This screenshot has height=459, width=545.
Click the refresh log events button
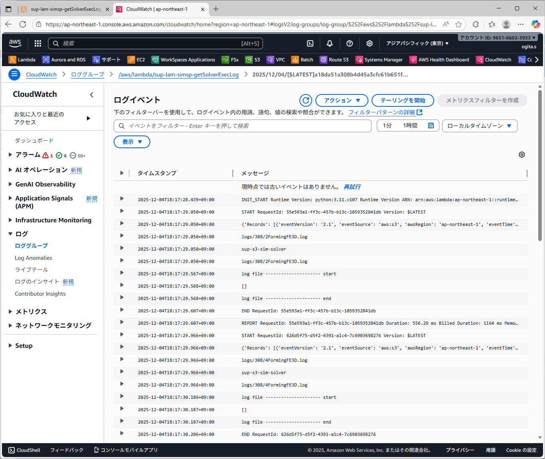(306, 100)
